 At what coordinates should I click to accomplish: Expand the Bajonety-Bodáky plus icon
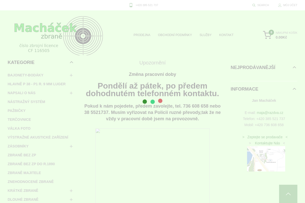71,75
